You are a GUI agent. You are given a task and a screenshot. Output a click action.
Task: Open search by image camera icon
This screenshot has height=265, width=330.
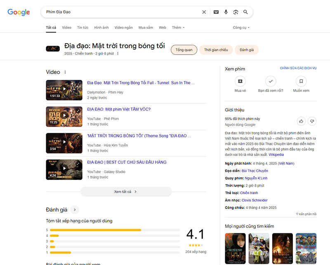pos(236,12)
